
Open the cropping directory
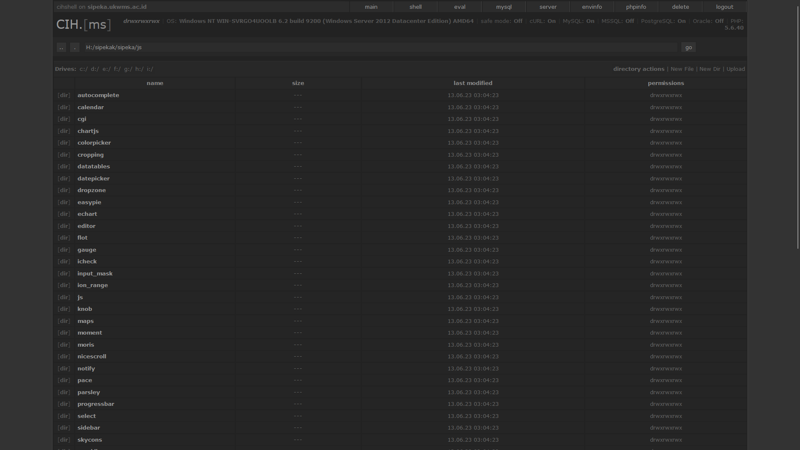[90, 155]
